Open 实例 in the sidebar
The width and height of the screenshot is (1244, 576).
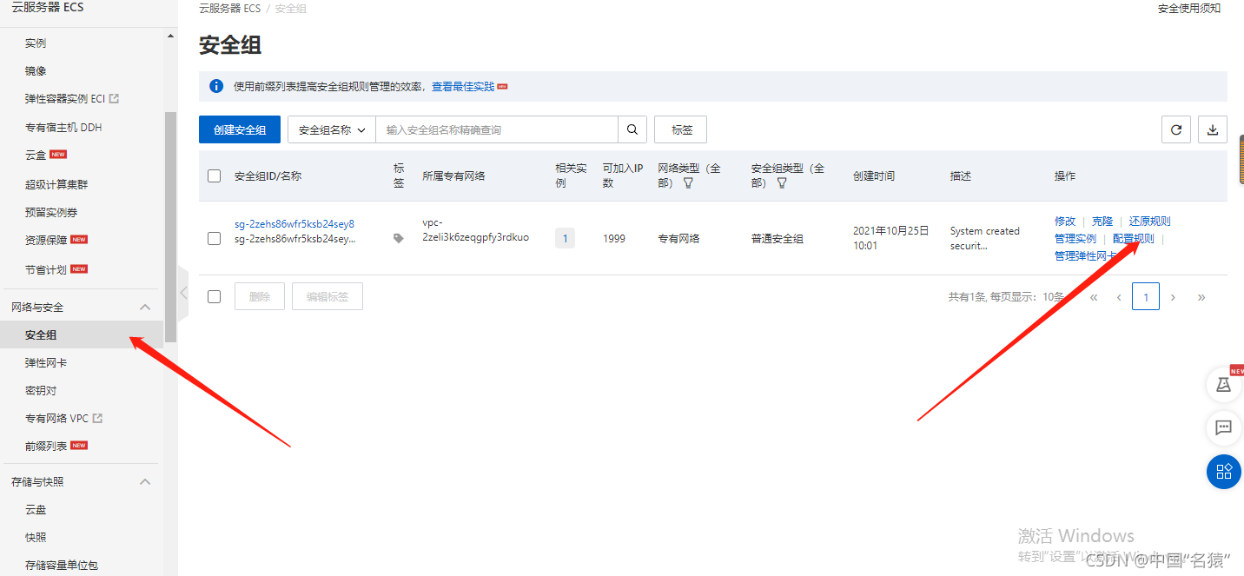36,43
